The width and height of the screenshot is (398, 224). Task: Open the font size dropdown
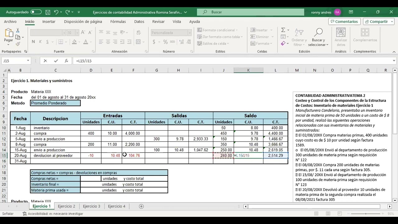click(x=77, y=33)
